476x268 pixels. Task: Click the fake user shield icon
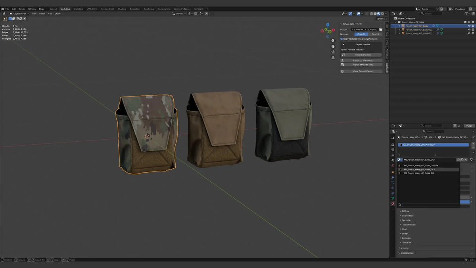click(x=458, y=160)
